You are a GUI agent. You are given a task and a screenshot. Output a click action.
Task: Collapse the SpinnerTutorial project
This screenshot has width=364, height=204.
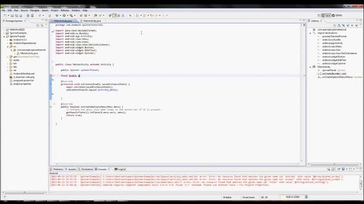(x=4, y=36)
